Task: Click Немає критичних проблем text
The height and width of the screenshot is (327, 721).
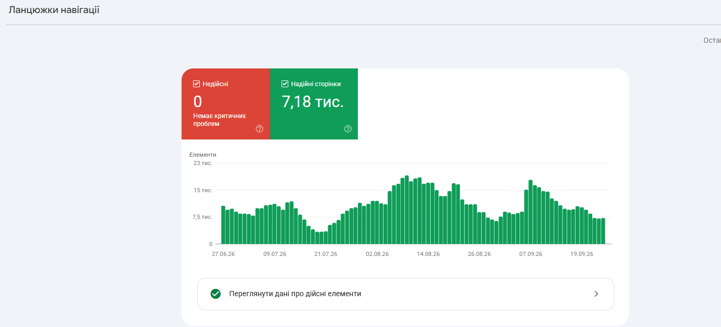Action: [x=220, y=120]
